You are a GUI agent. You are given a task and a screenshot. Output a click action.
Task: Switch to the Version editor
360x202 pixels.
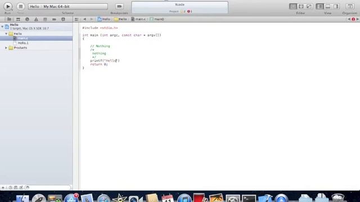pyautogui.click(x=309, y=6)
